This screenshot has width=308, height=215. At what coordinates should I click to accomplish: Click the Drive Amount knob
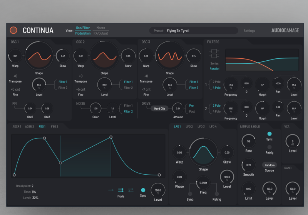pos(178,109)
